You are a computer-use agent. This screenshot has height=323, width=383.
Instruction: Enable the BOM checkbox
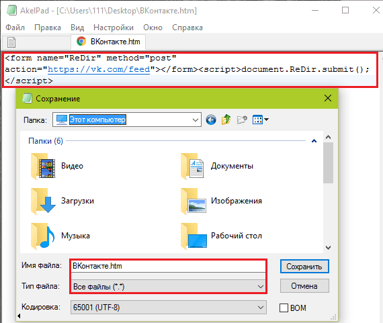pyautogui.click(x=284, y=308)
